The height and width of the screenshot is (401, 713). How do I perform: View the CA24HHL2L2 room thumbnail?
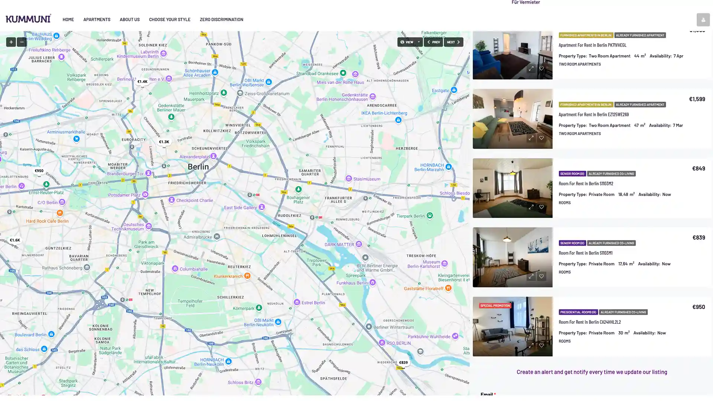(x=512, y=327)
